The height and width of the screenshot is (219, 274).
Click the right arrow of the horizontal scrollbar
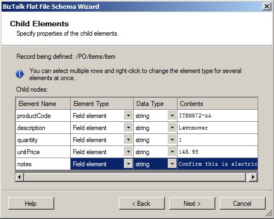point(253,177)
